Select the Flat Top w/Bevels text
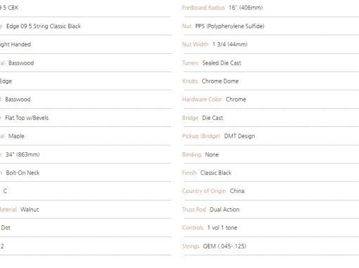This screenshot has height=268, width=359. coord(27,118)
